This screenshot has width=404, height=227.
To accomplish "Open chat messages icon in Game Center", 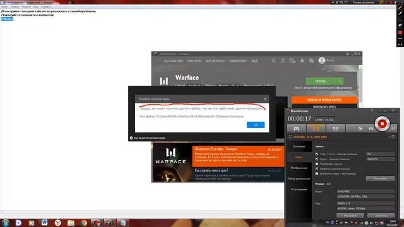I will (311, 61).
